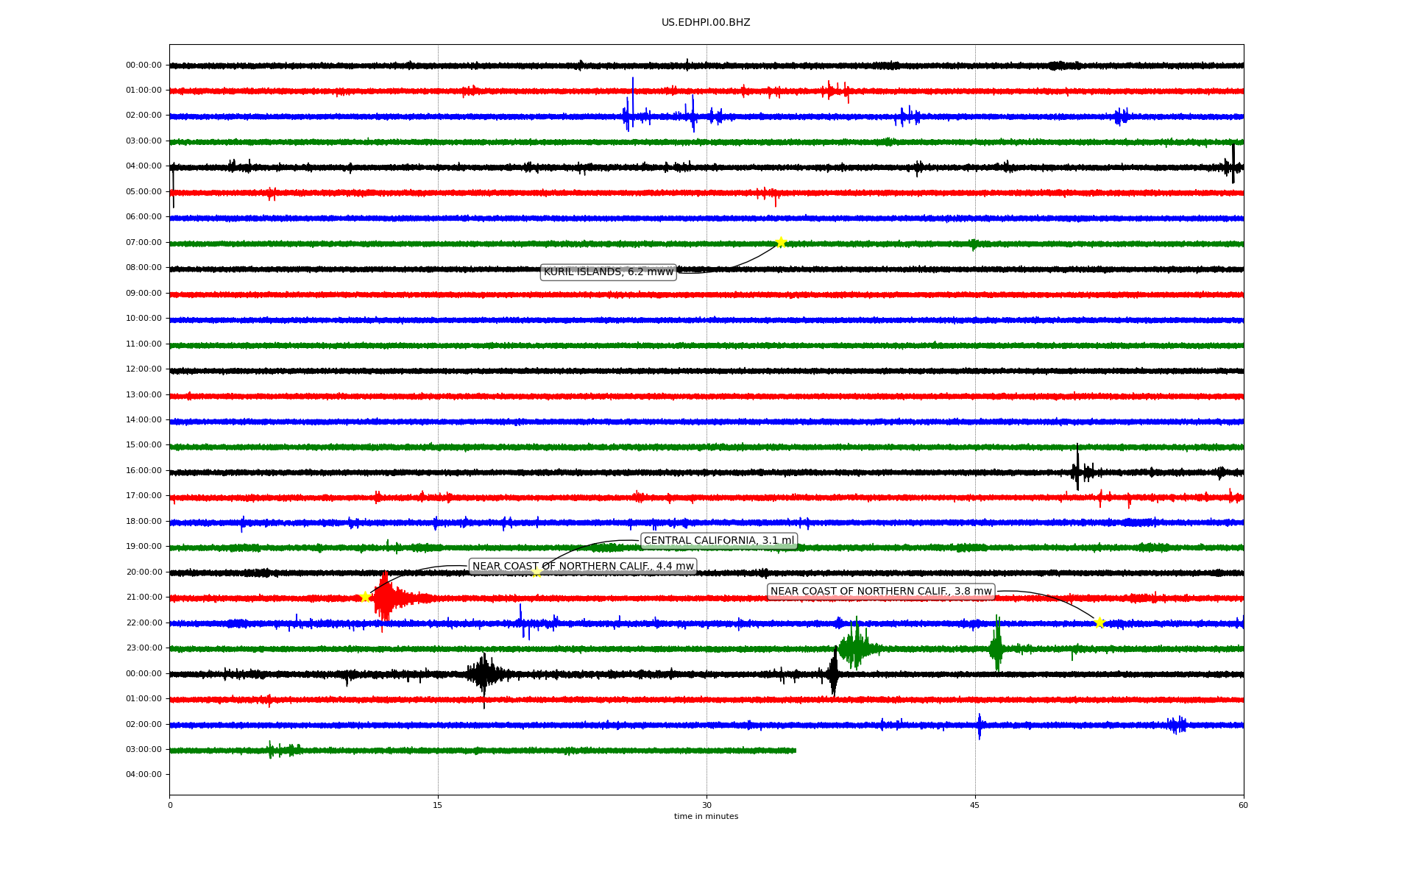Viewport: 1413px width, 883px height.
Task: Click the tall black spike ending 04:00:00 trace
Action: click(x=1233, y=165)
